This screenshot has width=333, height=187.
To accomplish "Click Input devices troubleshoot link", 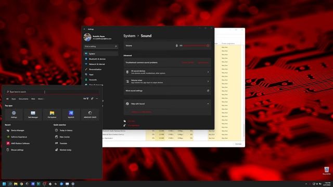I will (203, 62).
